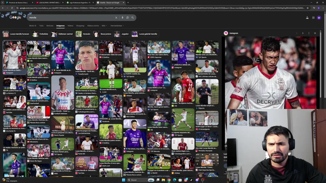Click the browser address bar URL
The height and width of the screenshot is (183, 326).
pyautogui.click(x=162, y=8)
